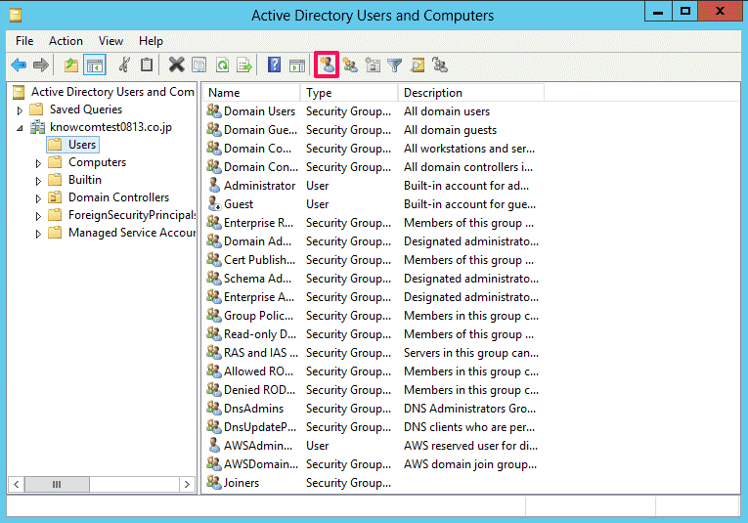The image size is (748, 523).
Task: Expand the Domain Controllers node
Action: (x=38, y=198)
